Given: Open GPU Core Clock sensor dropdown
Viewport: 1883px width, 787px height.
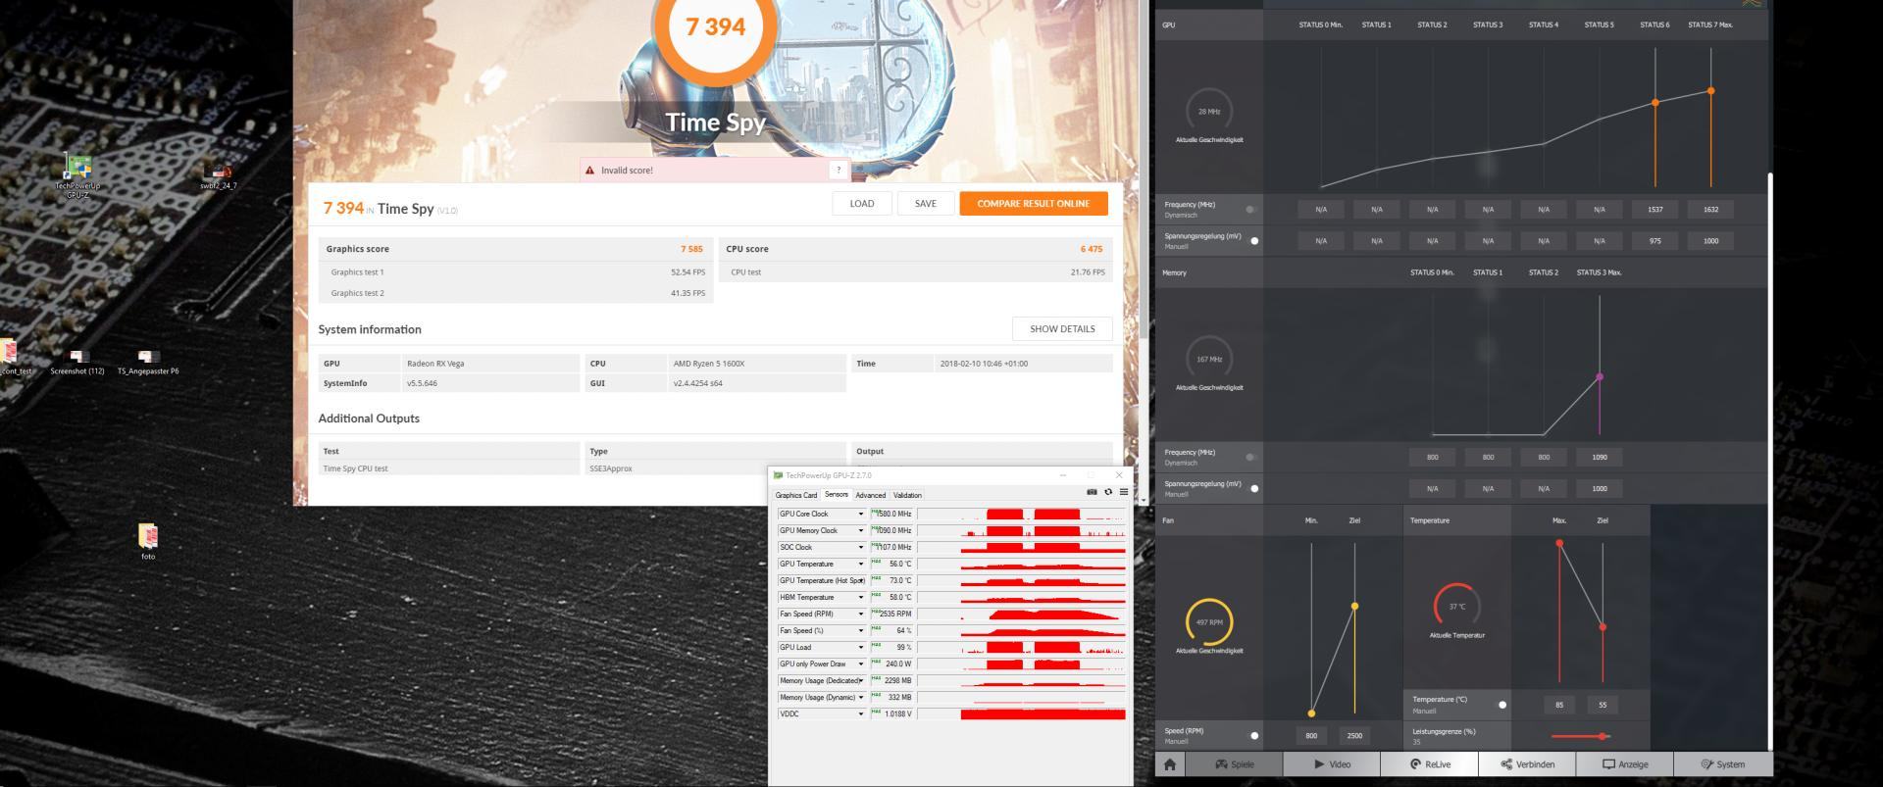Looking at the screenshot, I should tap(861, 515).
